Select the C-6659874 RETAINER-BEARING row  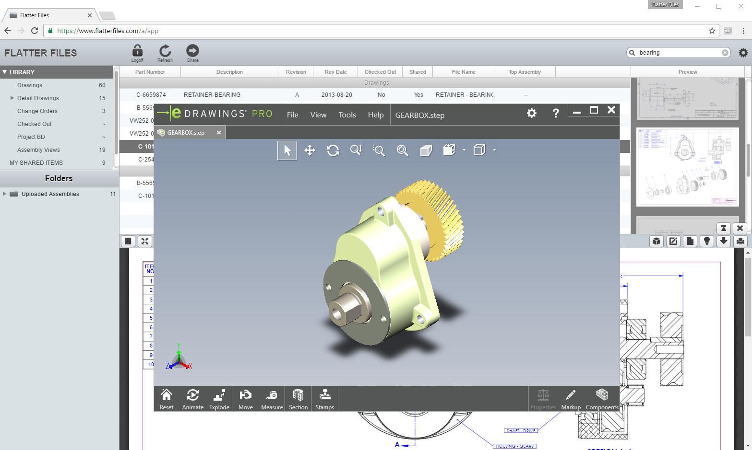tap(374, 95)
